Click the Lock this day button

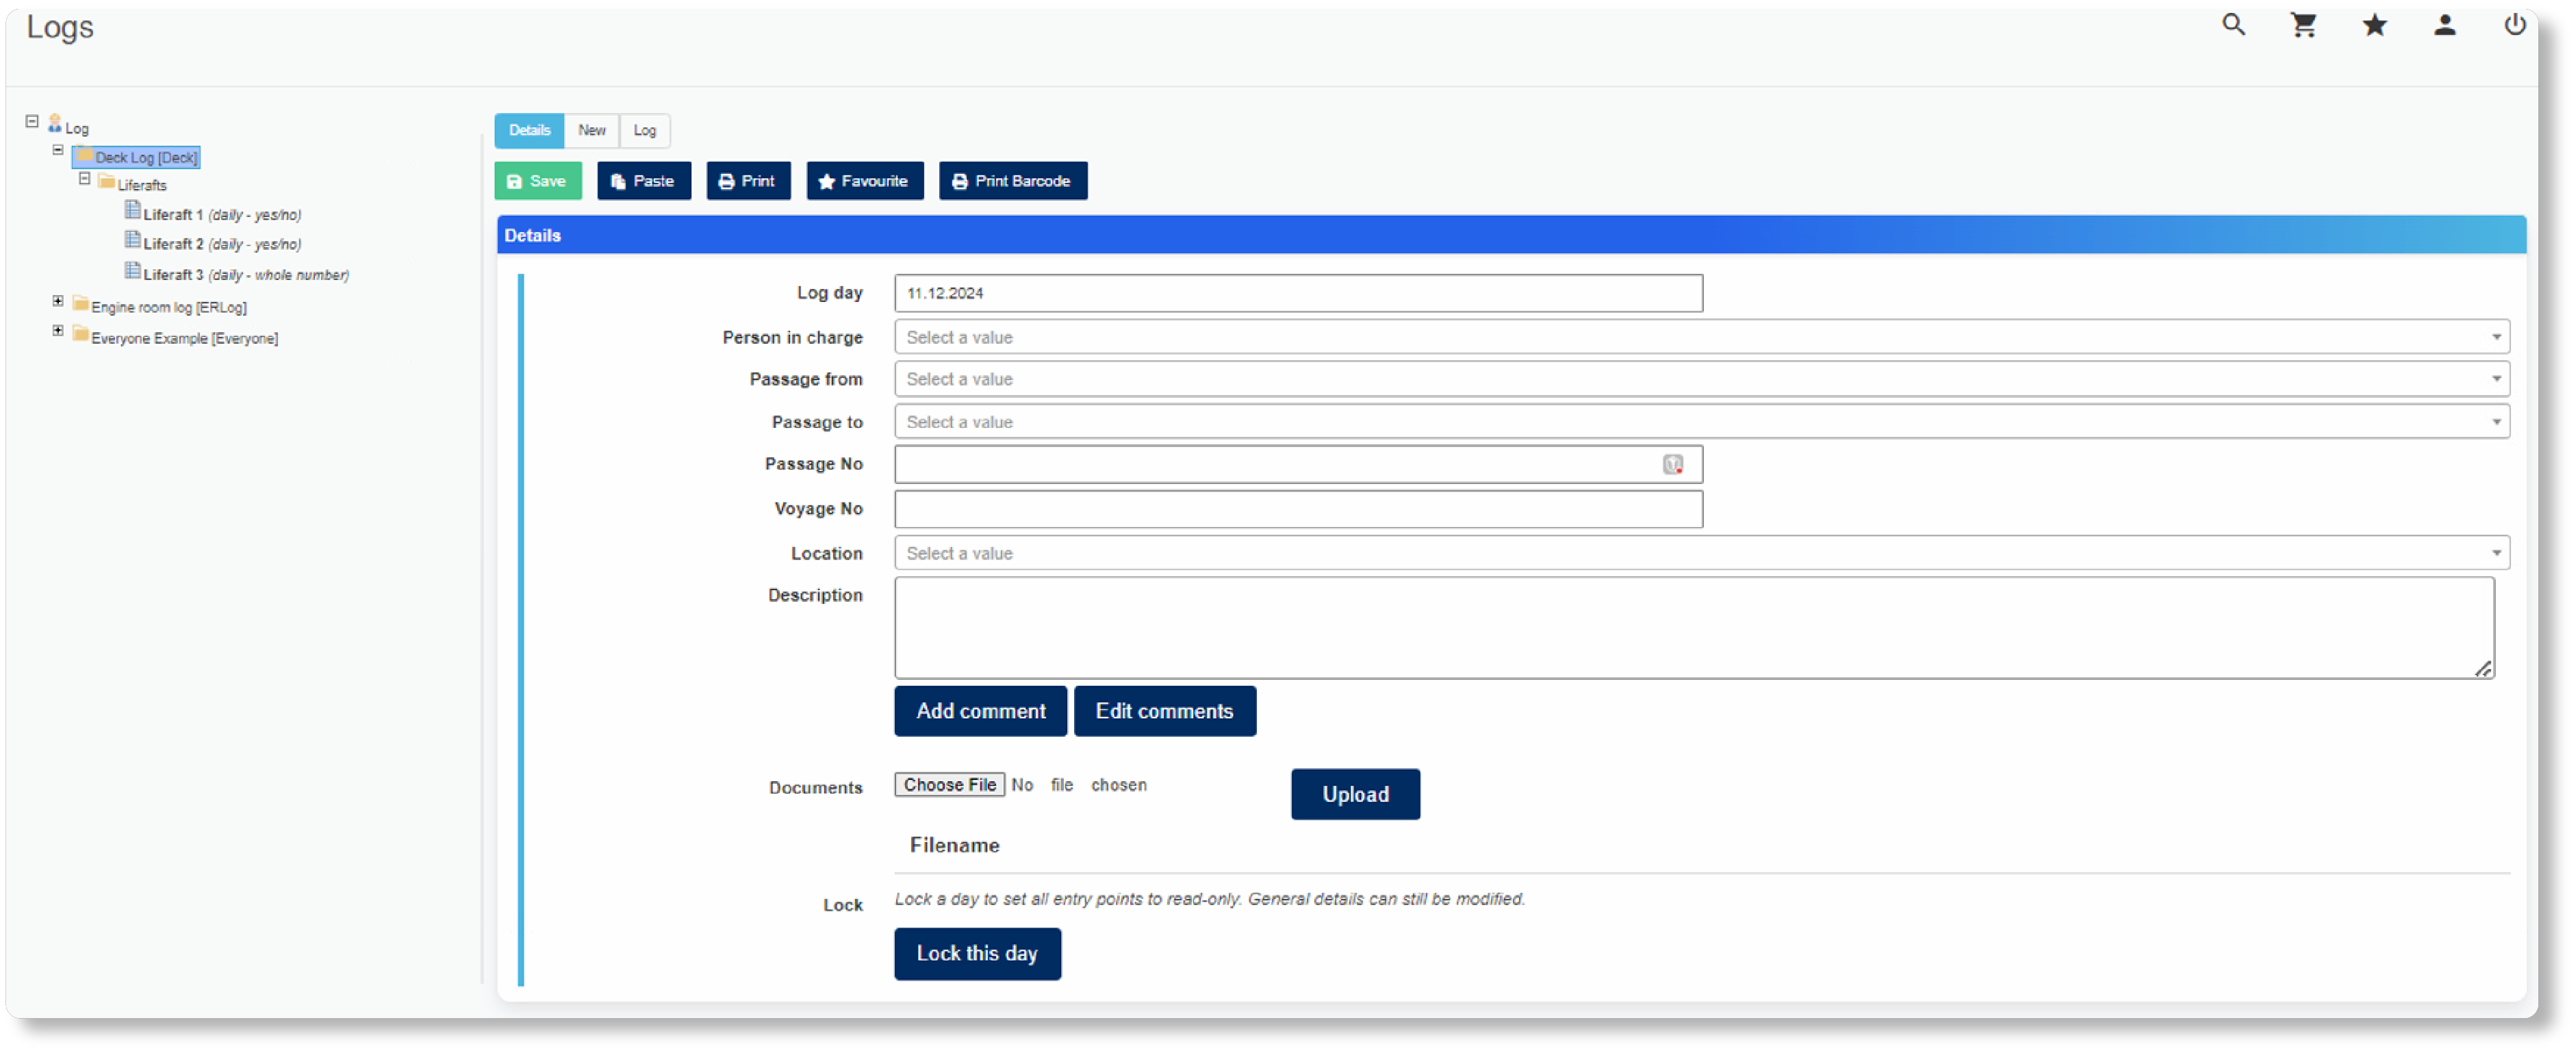pos(977,955)
